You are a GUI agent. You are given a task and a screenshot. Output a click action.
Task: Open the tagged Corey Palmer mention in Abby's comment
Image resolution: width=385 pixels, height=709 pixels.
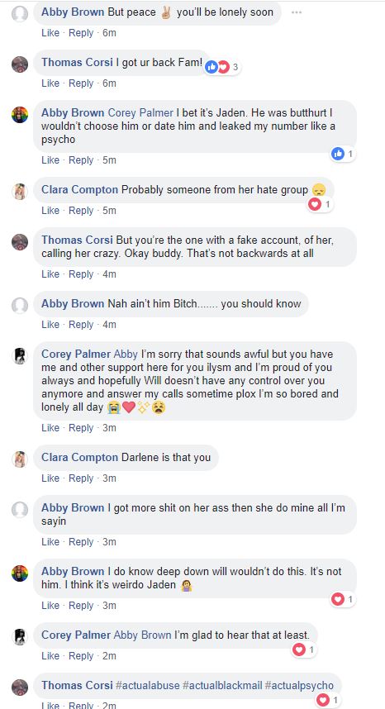(140, 113)
